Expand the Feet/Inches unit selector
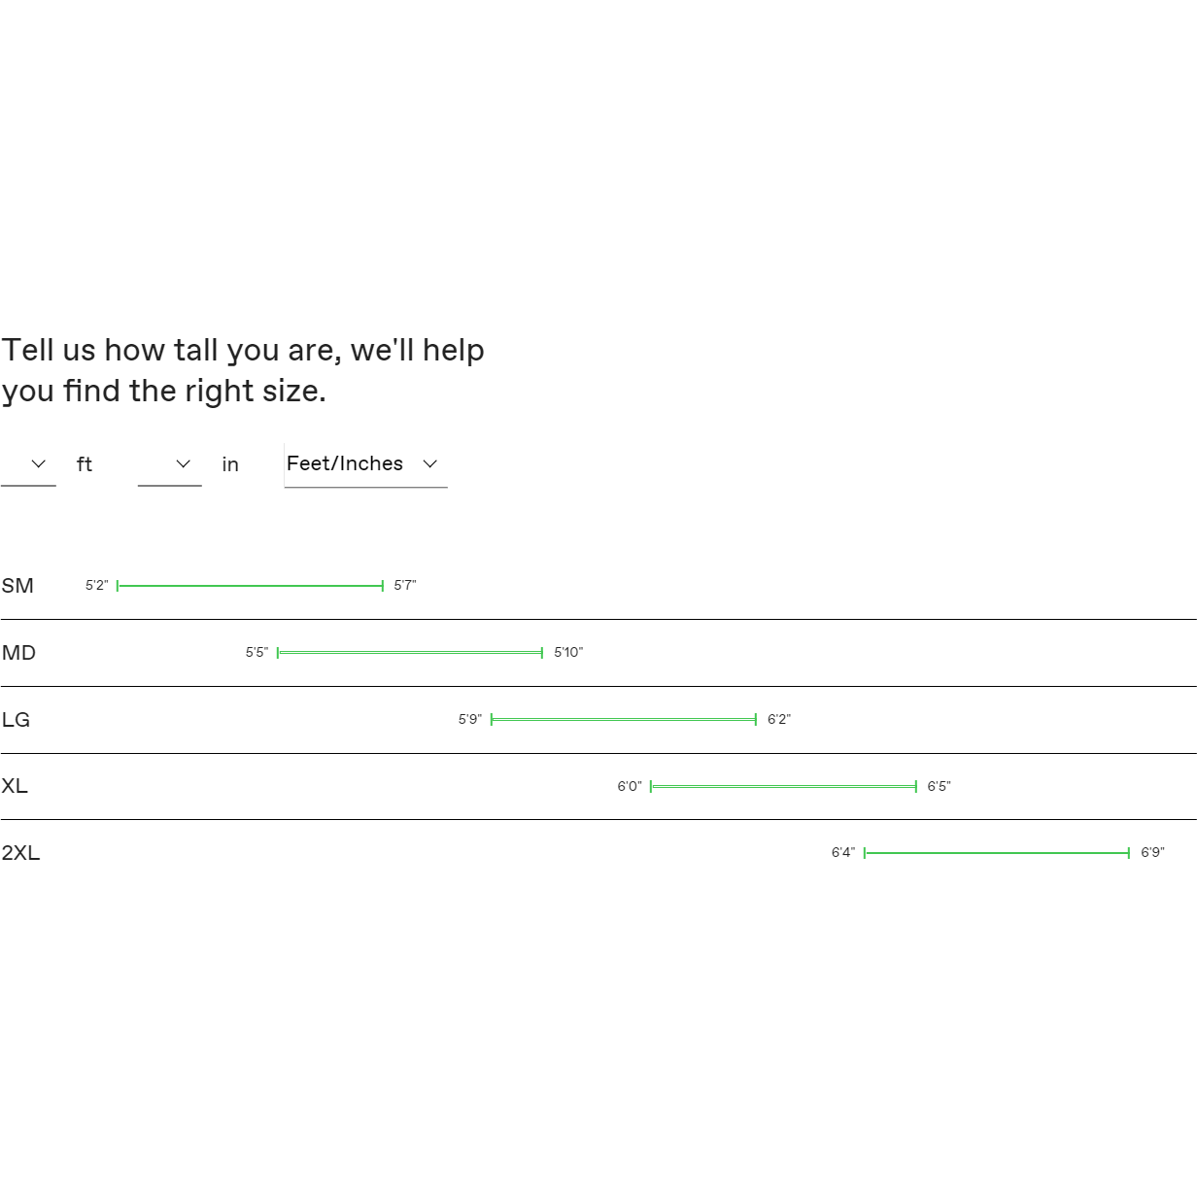This screenshot has height=1197, width=1197. pyautogui.click(x=365, y=464)
